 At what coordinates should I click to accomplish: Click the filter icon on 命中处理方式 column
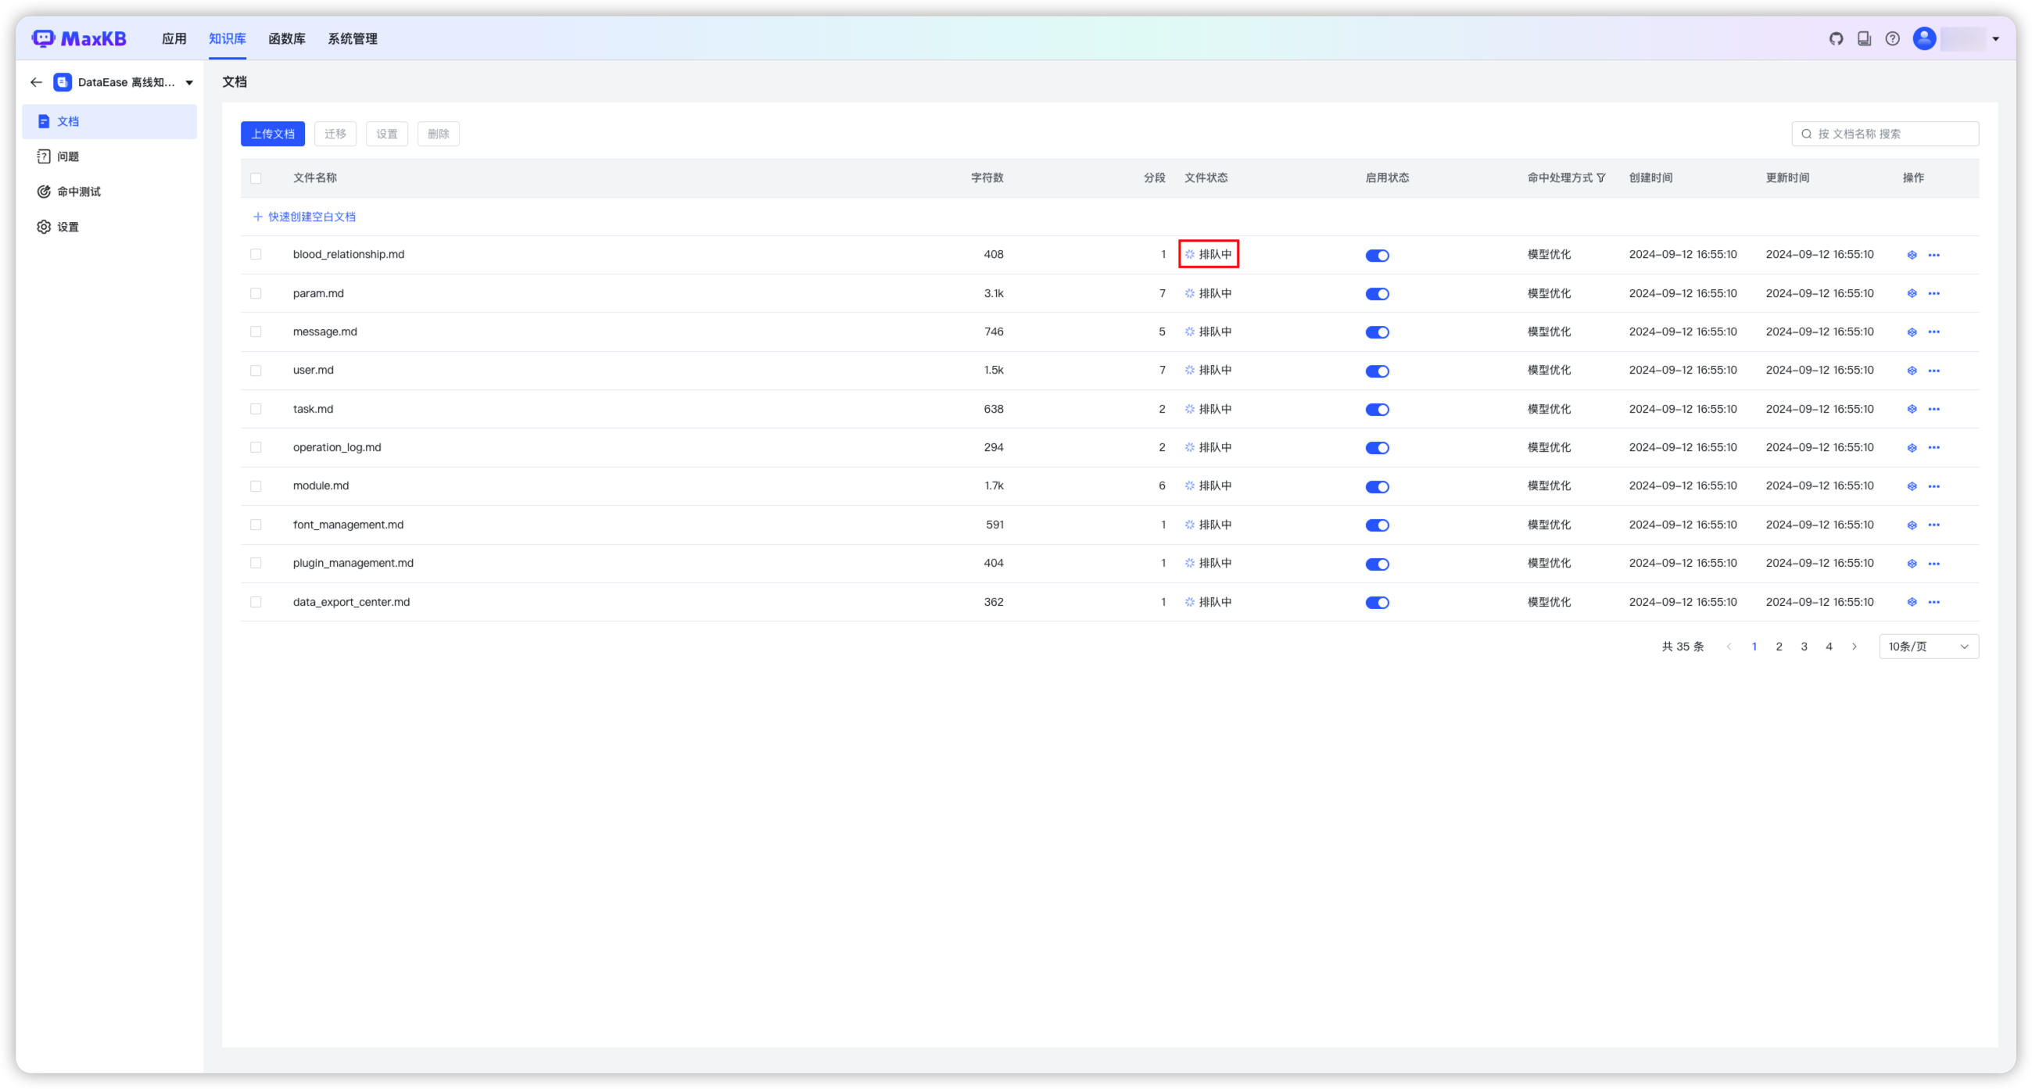pyautogui.click(x=1600, y=178)
